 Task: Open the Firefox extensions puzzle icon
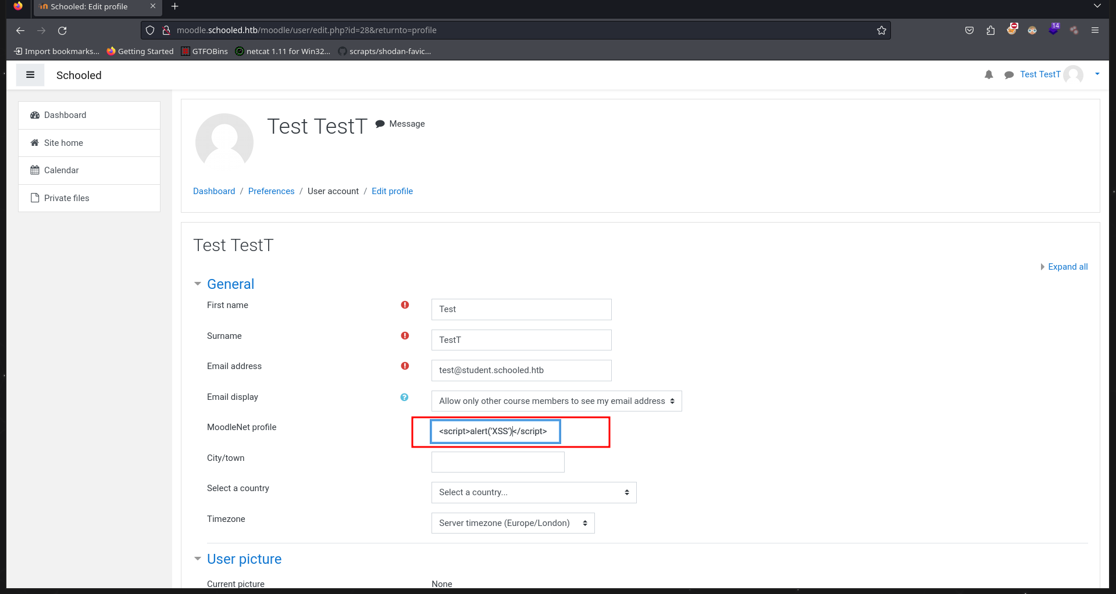point(990,30)
